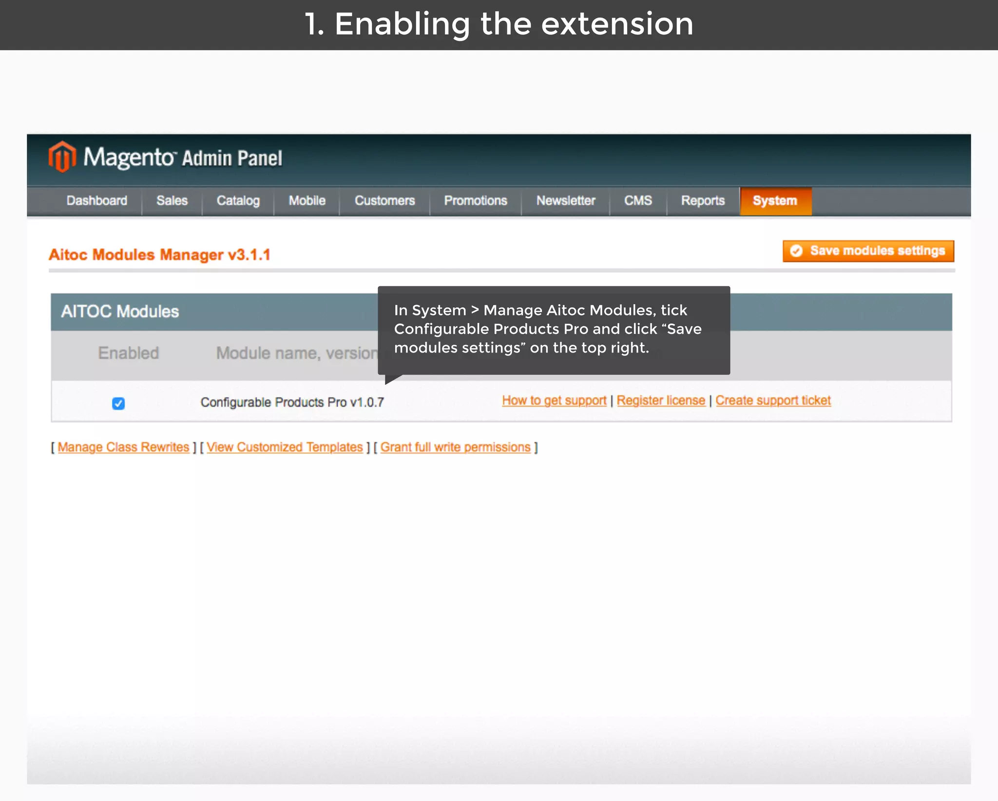Click Save modules settings button

coord(868,251)
